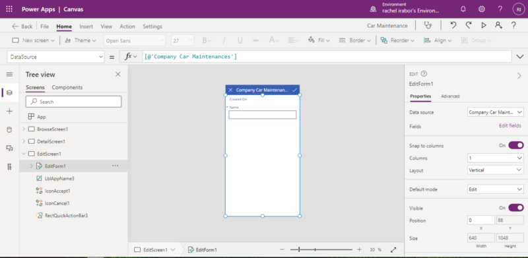Open New screen dropdown
This screenshot has height=258, width=528.
(34, 40)
